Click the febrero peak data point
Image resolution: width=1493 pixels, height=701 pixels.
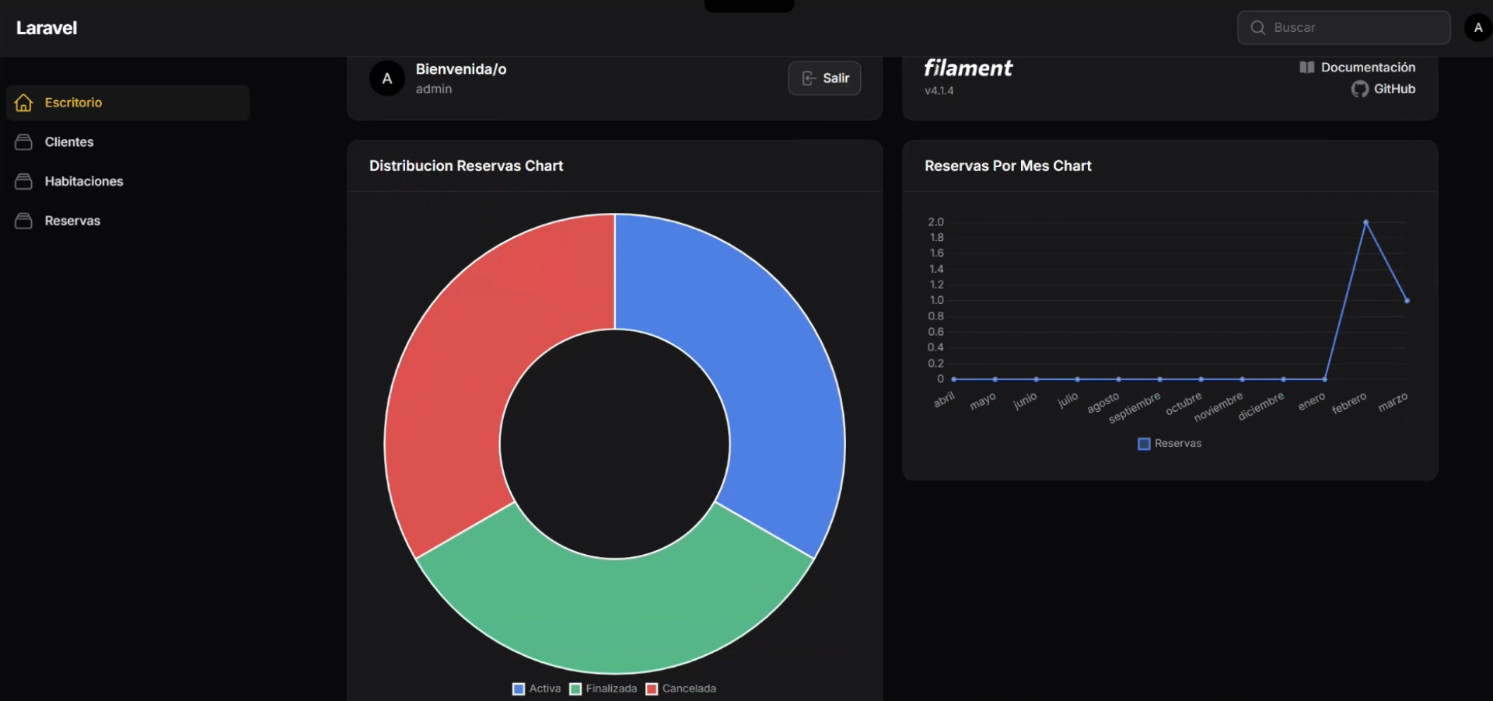pyautogui.click(x=1365, y=222)
